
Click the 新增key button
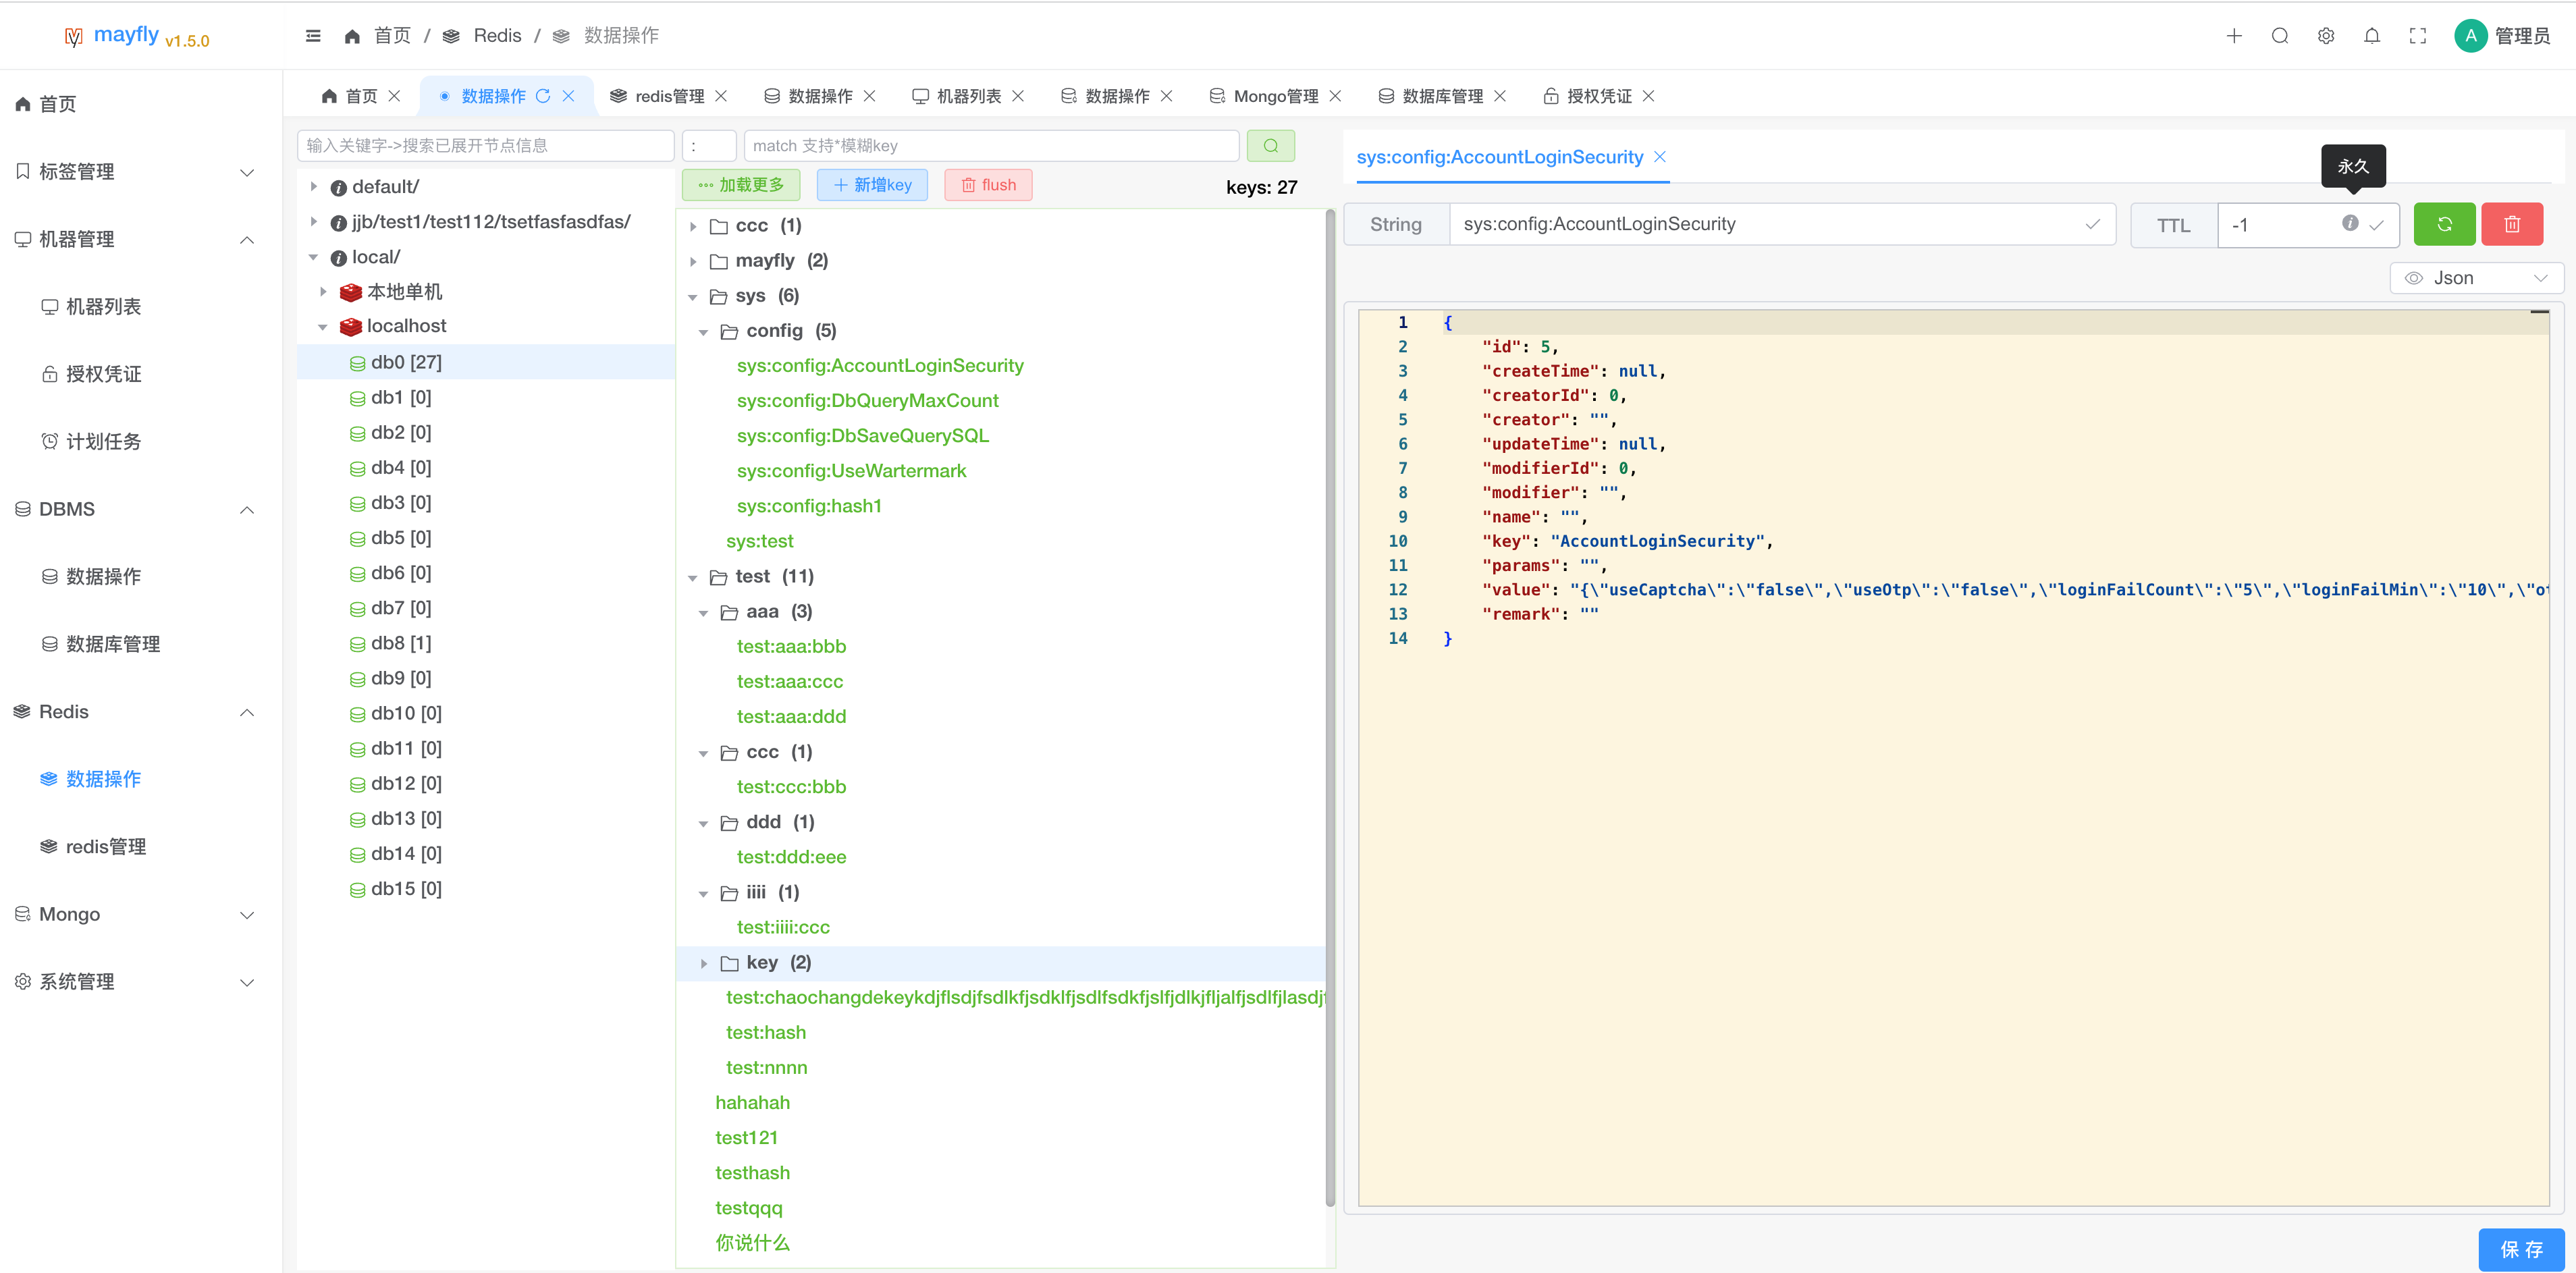coord(872,185)
